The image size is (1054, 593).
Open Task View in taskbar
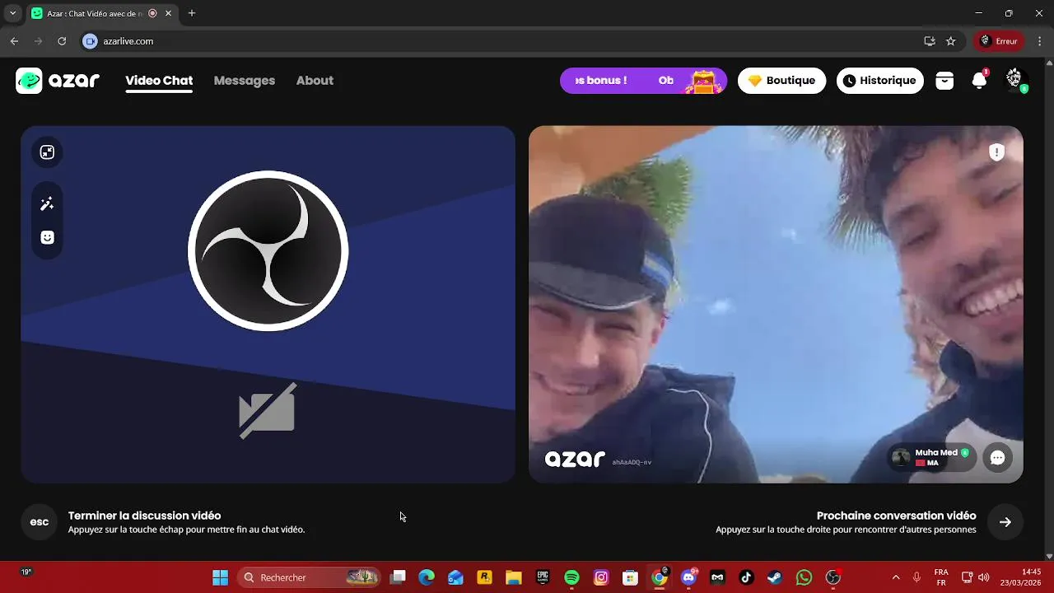click(398, 577)
